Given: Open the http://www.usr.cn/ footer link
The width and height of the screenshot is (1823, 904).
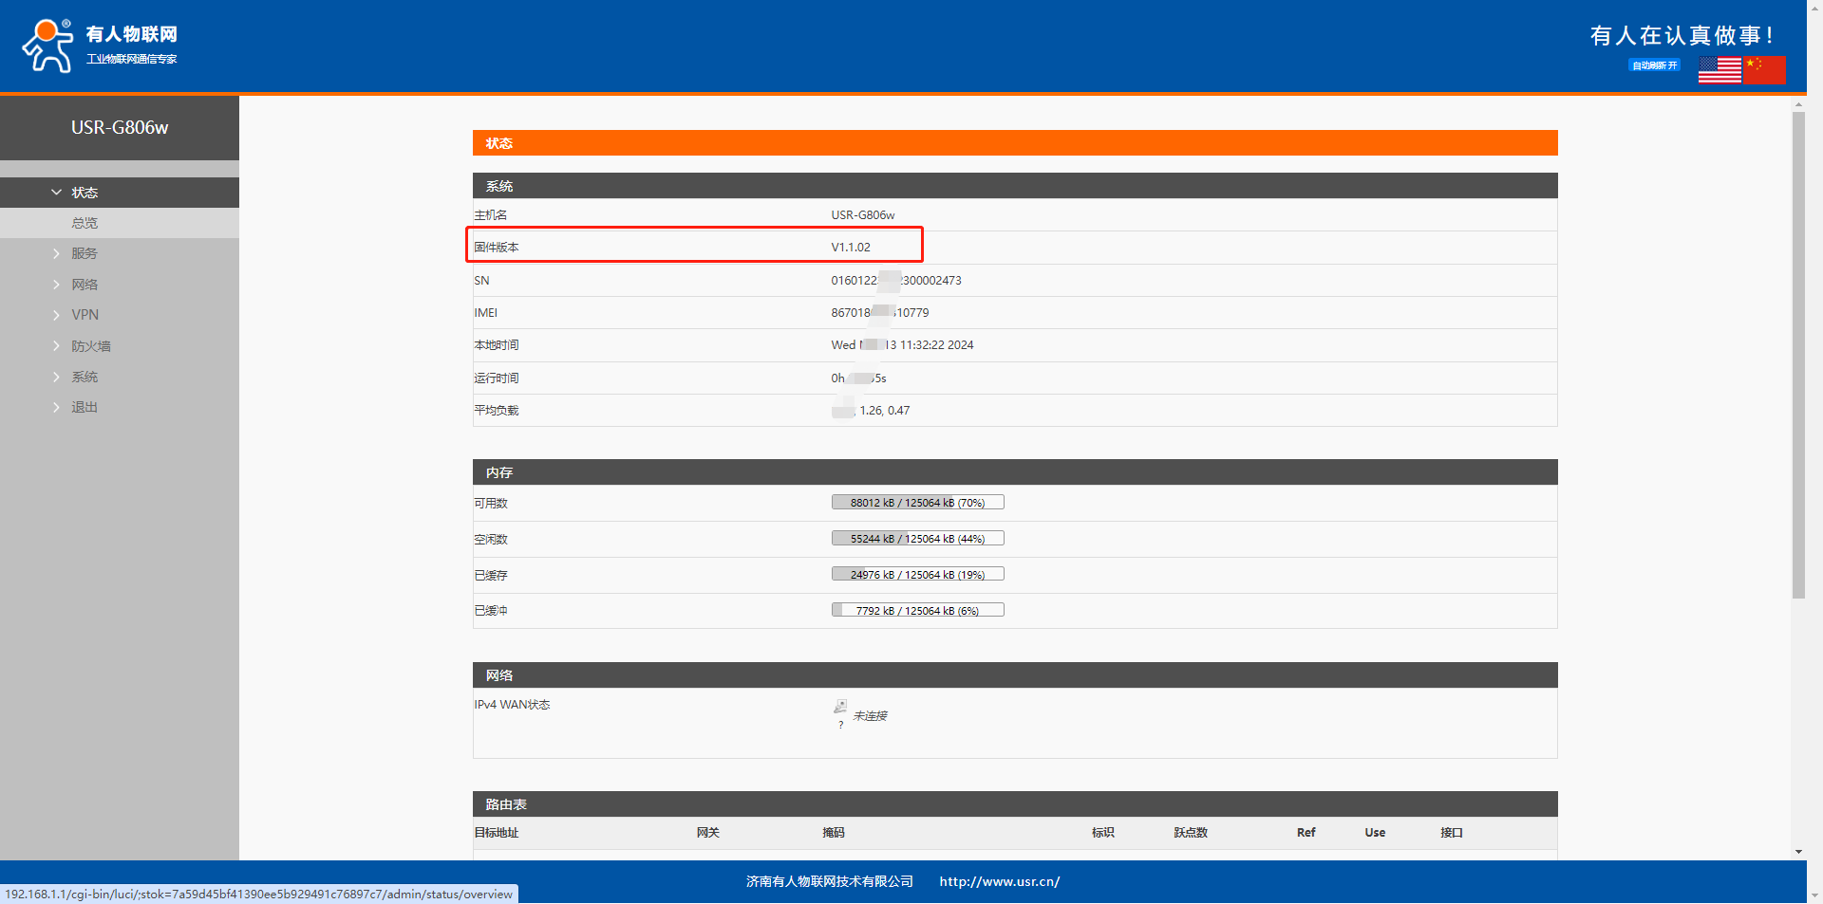Looking at the screenshot, I should [999, 881].
